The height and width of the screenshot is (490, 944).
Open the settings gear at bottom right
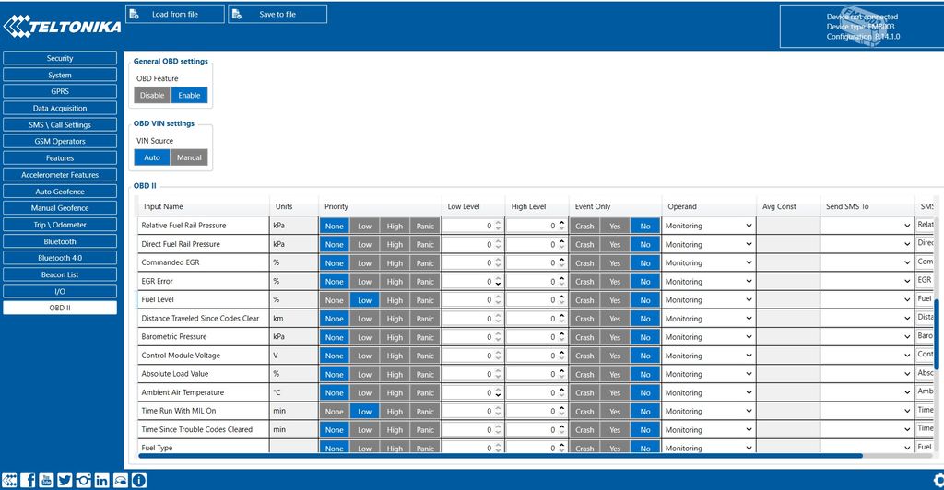938,480
